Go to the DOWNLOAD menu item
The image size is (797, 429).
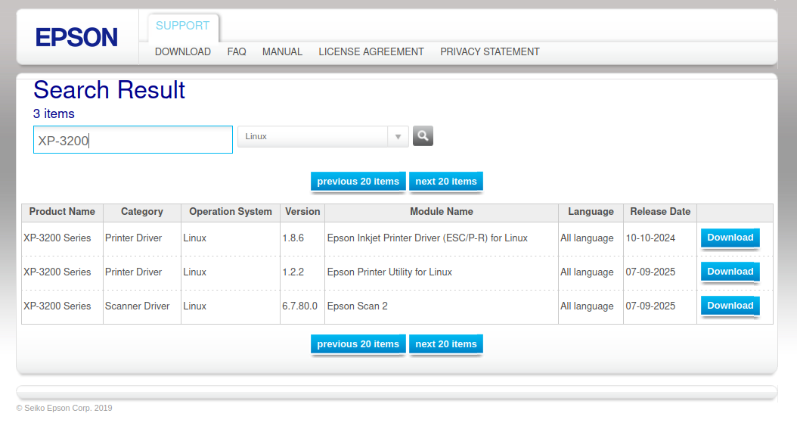point(183,52)
